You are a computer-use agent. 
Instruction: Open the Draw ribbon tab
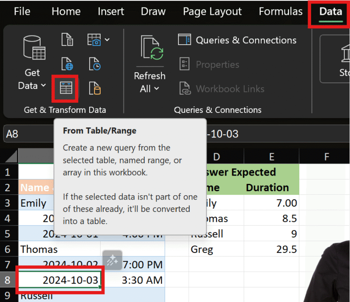[153, 12]
